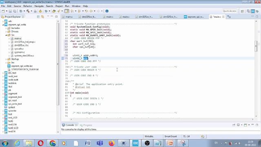Open Firefox from taskbar

point(111,143)
